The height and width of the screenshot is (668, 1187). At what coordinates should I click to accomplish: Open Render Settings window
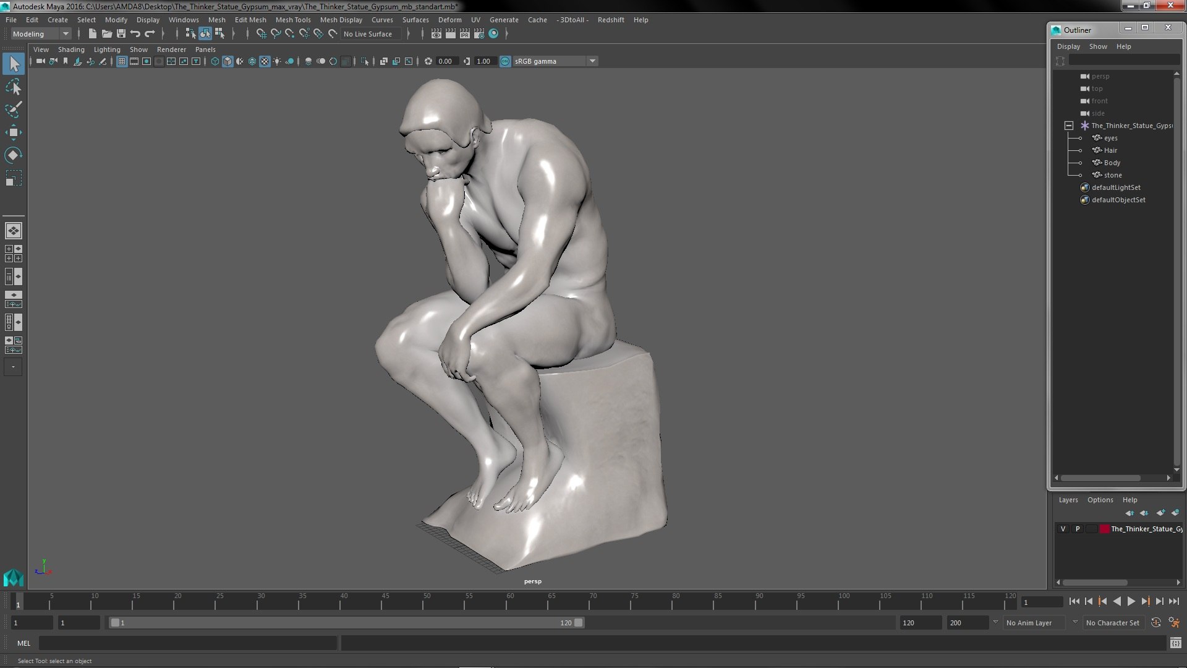click(479, 34)
